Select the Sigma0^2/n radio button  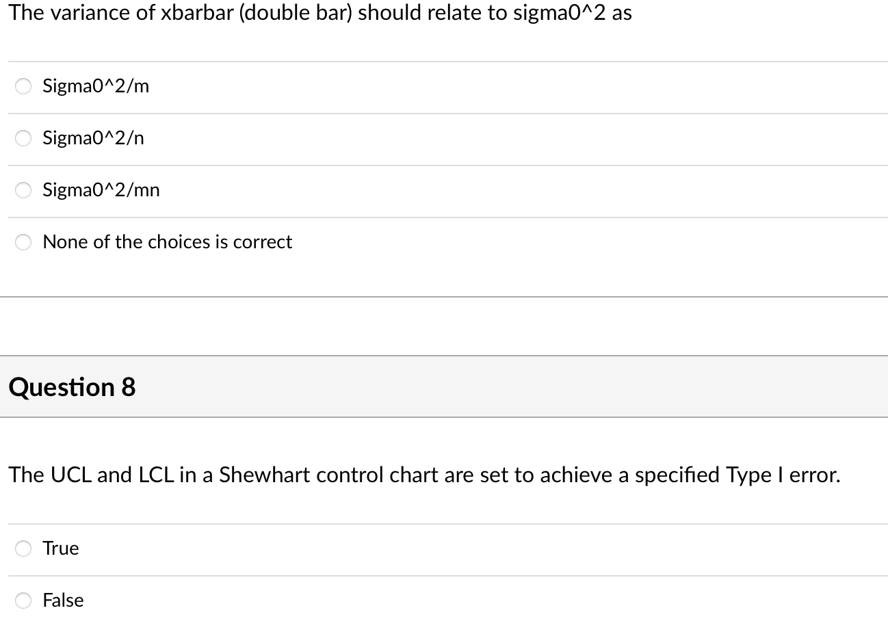23,138
